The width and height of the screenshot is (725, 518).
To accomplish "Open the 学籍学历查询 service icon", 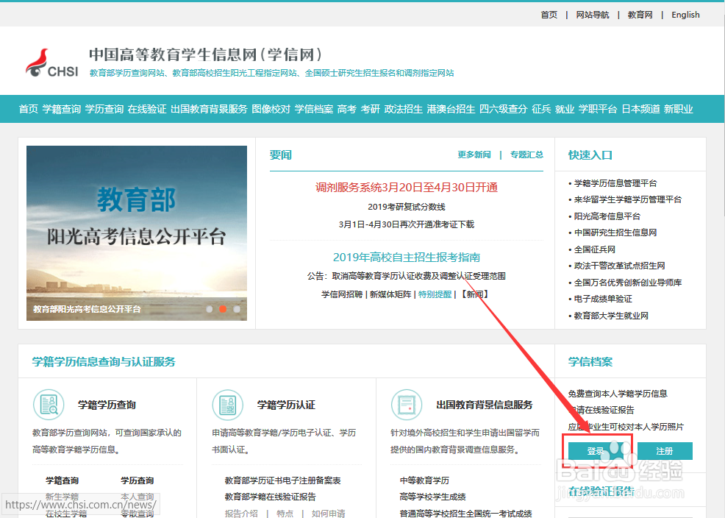I will point(49,405).
